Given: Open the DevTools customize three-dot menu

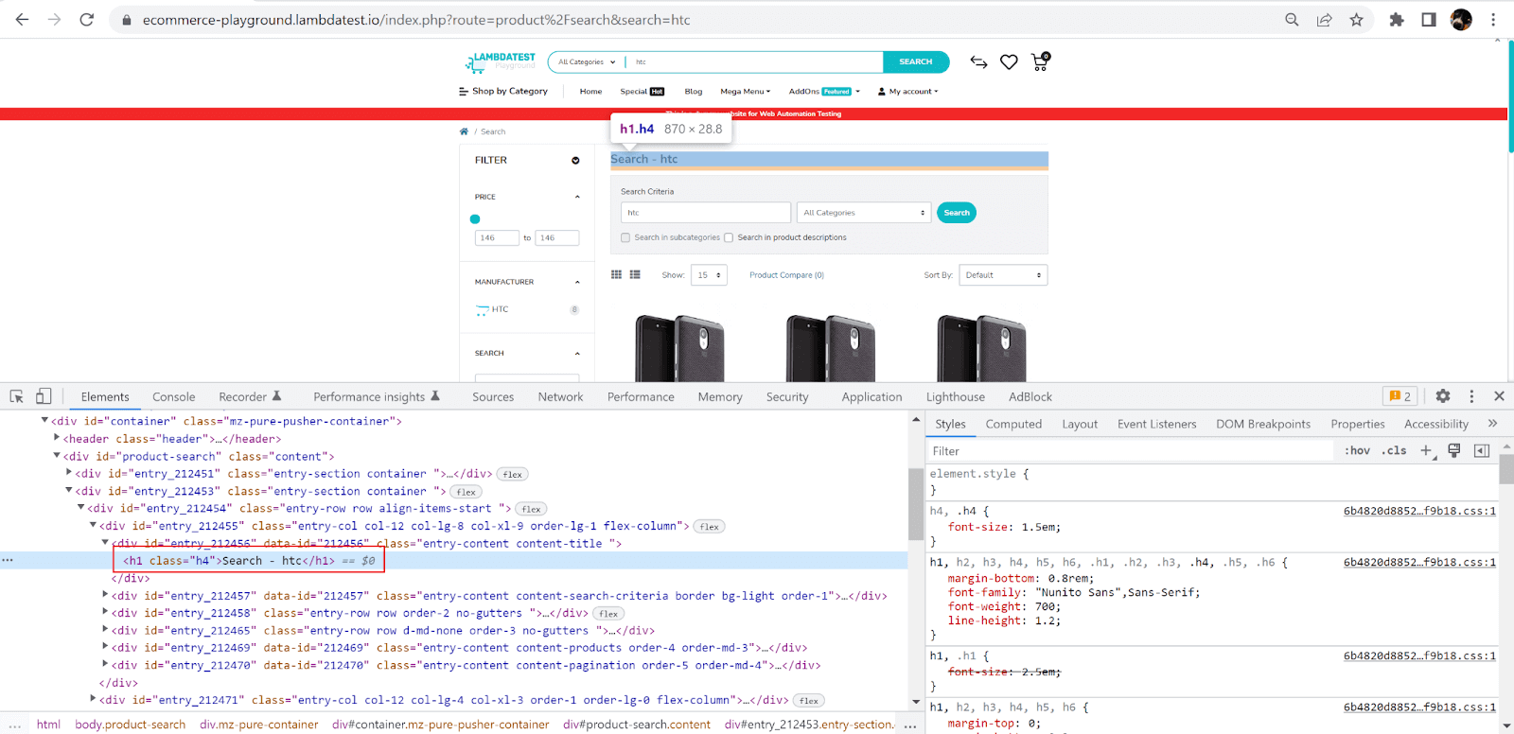Looking at the screenshot, I should click(1471, 396).
